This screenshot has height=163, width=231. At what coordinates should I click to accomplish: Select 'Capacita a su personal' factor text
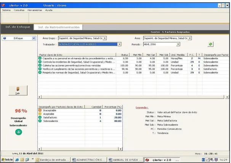tap(79, 58)
